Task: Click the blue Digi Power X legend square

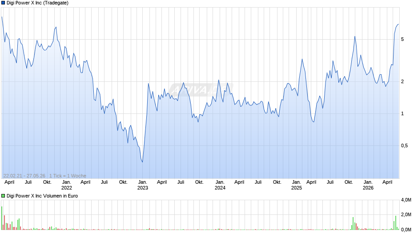Action: pyautogui.click(x=3, y=3)
